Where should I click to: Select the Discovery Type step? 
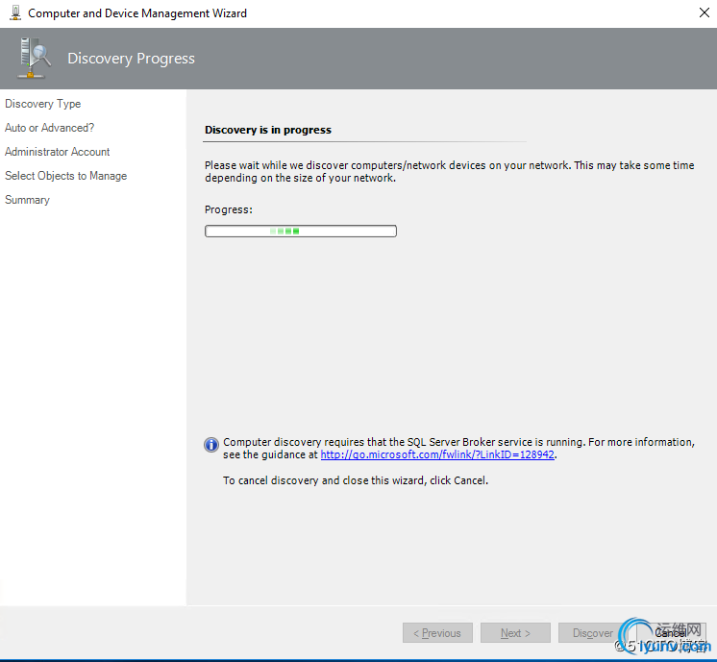(43, 104)
